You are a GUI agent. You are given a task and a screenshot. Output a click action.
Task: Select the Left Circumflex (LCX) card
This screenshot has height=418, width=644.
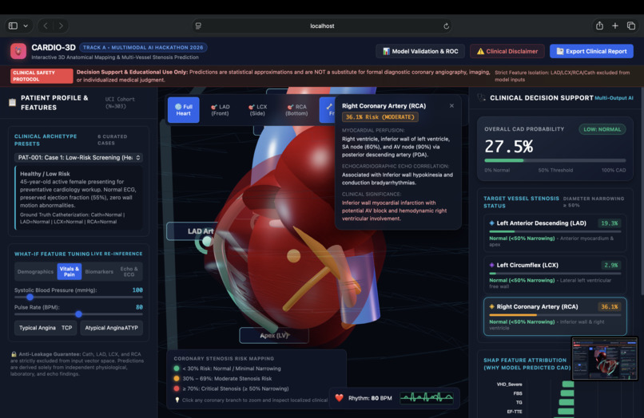coord(555,275)
